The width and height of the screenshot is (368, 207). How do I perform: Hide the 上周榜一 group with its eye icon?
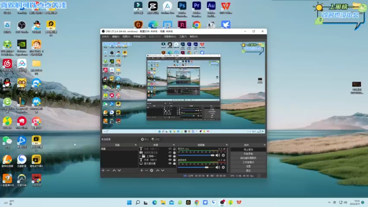coord(170,156)
